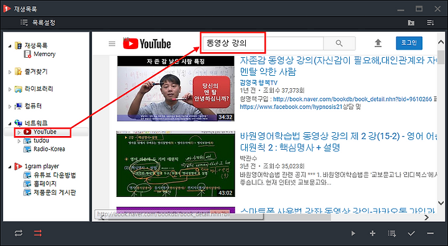Click the play button in bottom bar
The height and width of the screenshot is (246, 448).
[x=353, y=234]
